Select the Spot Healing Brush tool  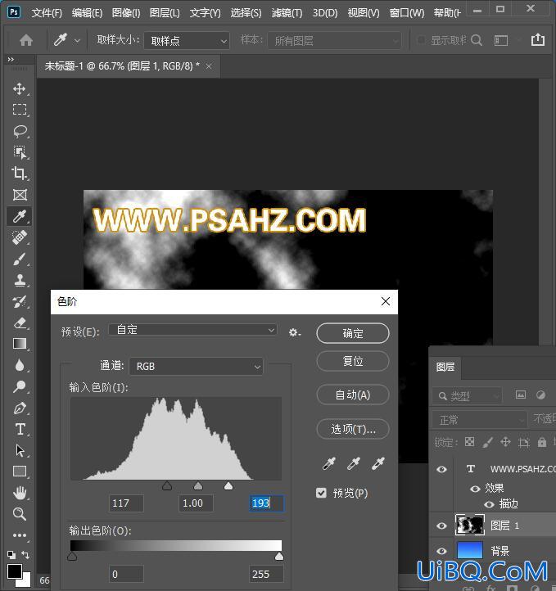tap(19, 237)
